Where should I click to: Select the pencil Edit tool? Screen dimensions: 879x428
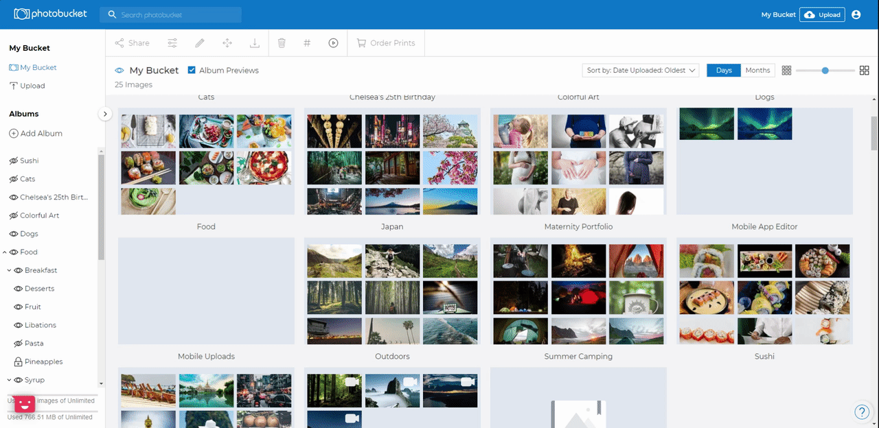point(200,43)
